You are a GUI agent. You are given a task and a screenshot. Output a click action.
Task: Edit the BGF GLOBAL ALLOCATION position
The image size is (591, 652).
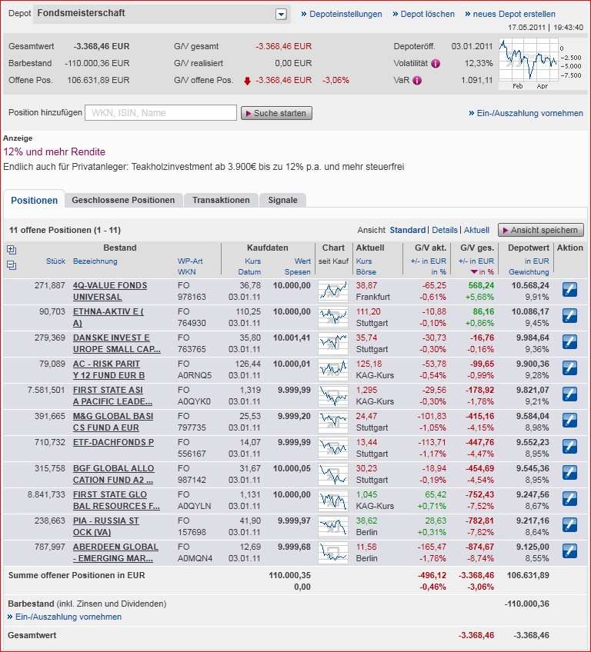(x=569, y=473)
